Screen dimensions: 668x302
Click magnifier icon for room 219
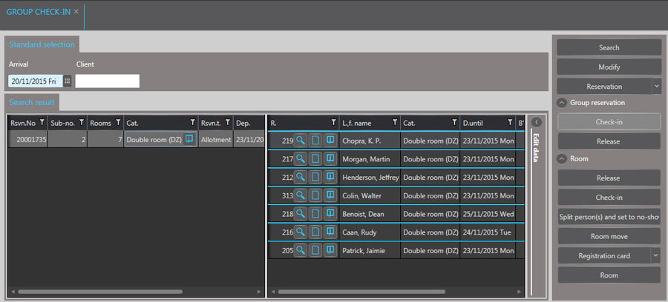(301, 139)
